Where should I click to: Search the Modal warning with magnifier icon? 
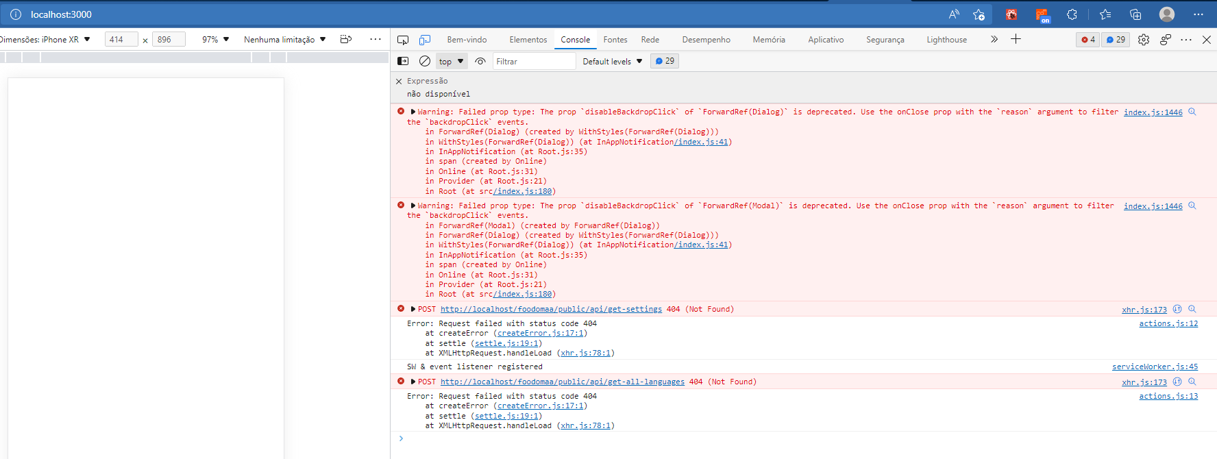click(1192, 206)
